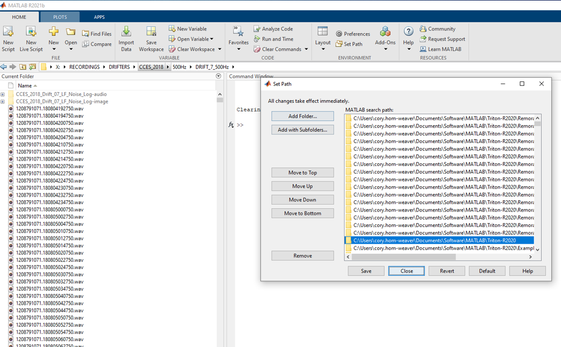Open New Live Script
This screenshot has height=347, width=561.
pyautogui.click(x=31, y=33)
